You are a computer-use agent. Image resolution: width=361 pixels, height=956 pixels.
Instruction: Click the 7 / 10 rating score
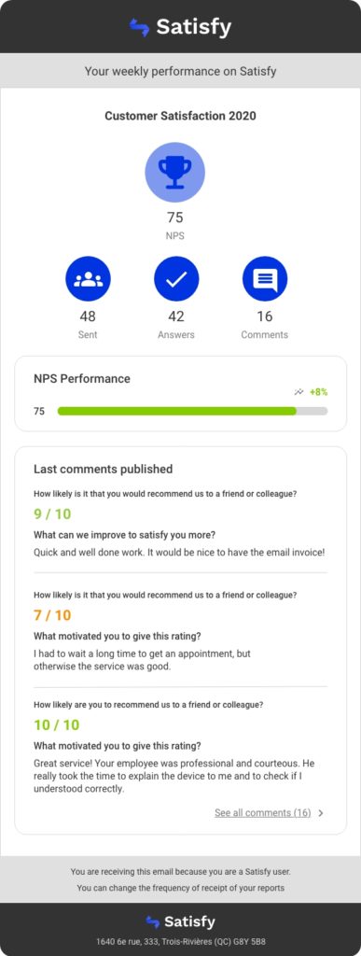[52, 614]
